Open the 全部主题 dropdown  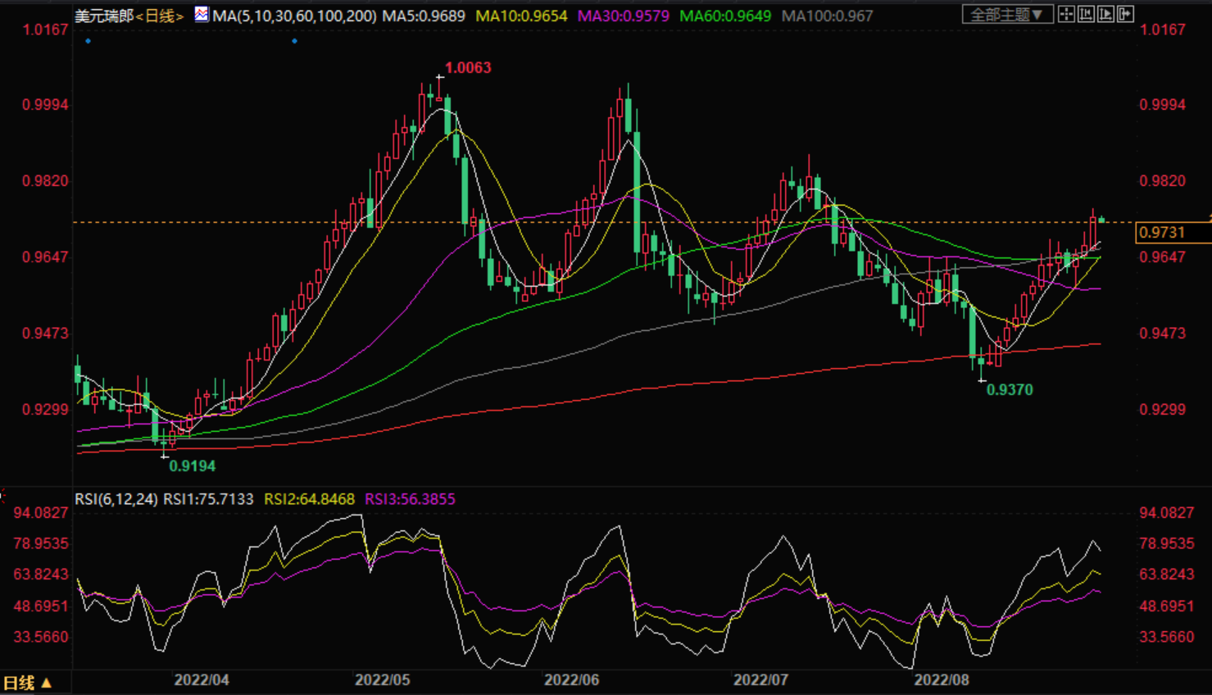pyautogui.click(x=1007, y=15)
